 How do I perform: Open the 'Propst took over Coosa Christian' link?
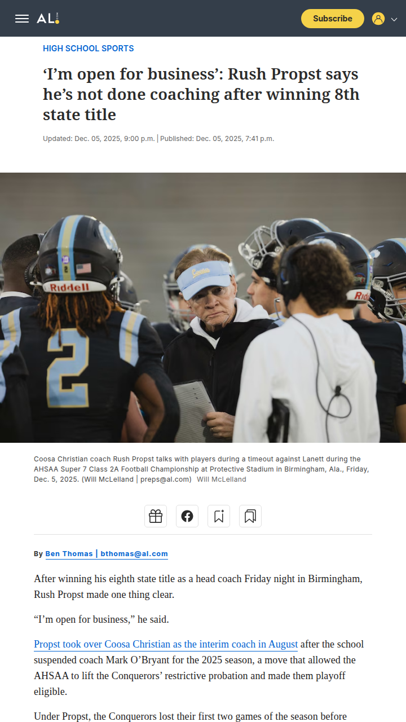point(166,644)
